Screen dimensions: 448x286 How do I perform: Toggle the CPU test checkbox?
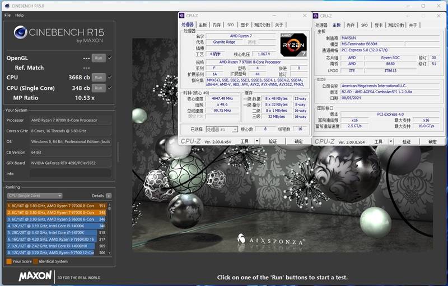[x=110, y=78]
